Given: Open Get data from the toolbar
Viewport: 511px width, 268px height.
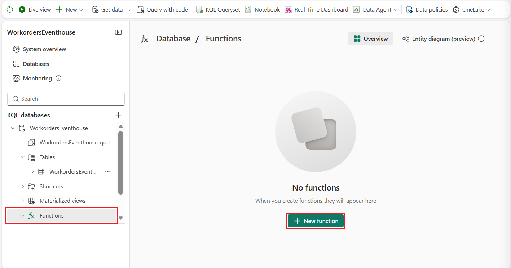Looking at the screenshot, I should click(107, 9).
